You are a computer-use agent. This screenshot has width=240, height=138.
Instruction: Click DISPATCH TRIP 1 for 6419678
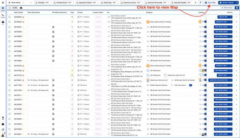pos(222,66)
